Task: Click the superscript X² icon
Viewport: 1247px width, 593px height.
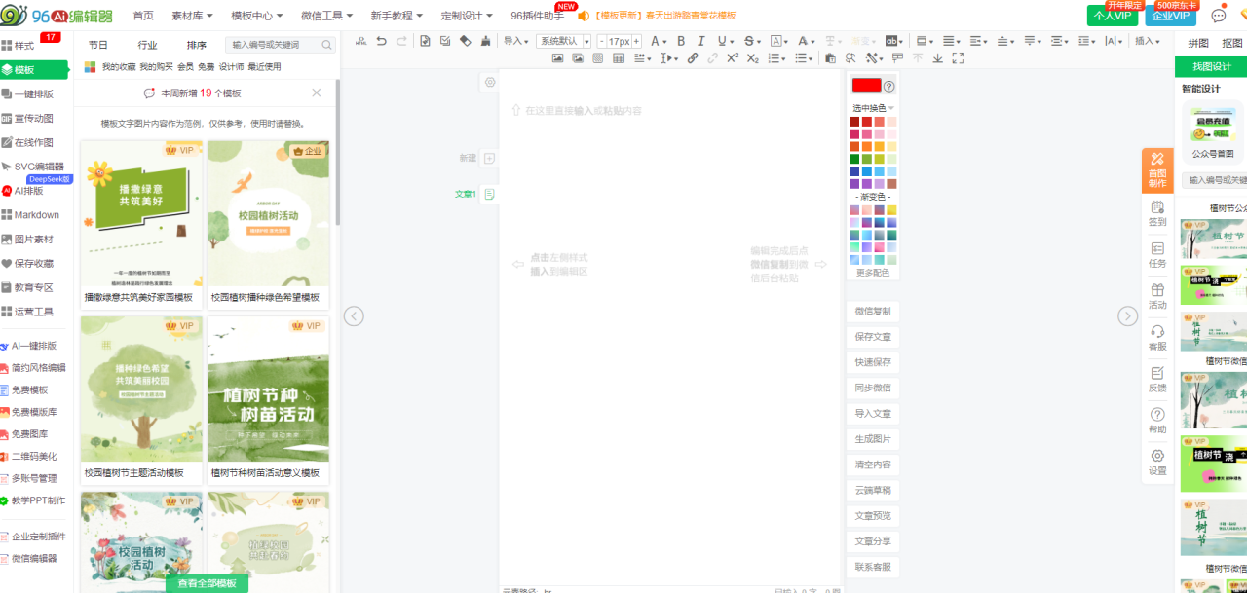Action: [x=733, y=58]
